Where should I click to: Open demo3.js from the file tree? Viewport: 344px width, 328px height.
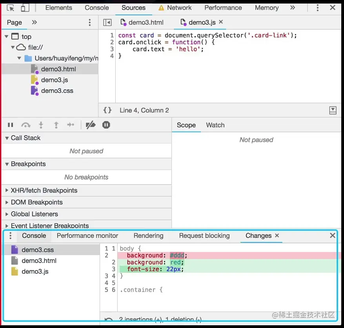(x=50, y=80)
